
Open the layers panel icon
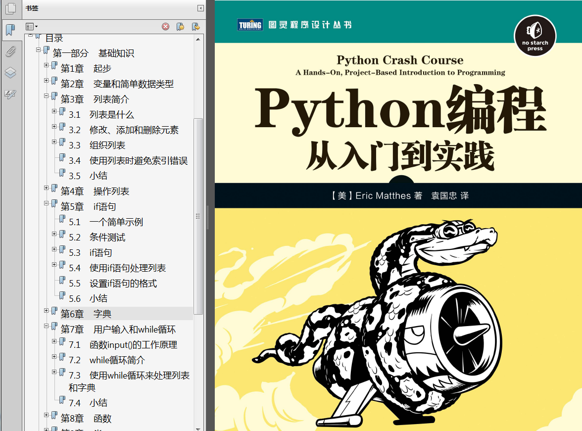pos(11,72)
